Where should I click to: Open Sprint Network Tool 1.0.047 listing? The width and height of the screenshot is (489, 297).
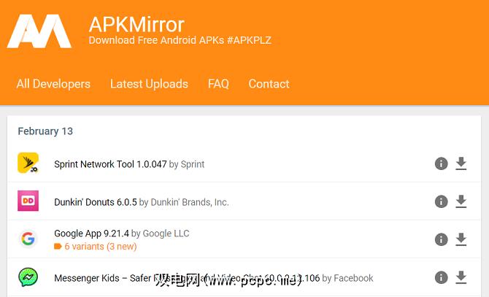(110, 164)
